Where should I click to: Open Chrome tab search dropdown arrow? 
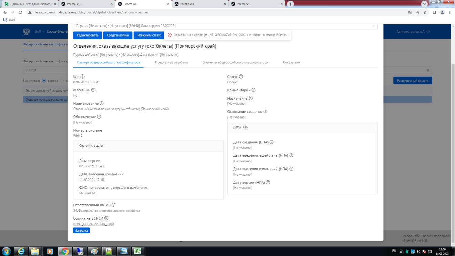tap(424, 4)
